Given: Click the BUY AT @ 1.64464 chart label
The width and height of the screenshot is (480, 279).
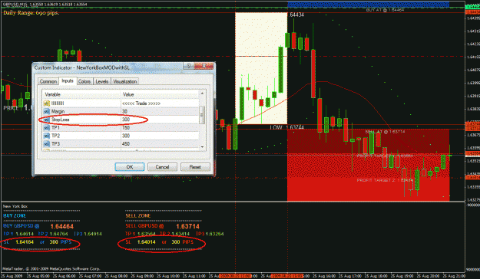Looking at the screenshot, I should (x=385, y=10).
